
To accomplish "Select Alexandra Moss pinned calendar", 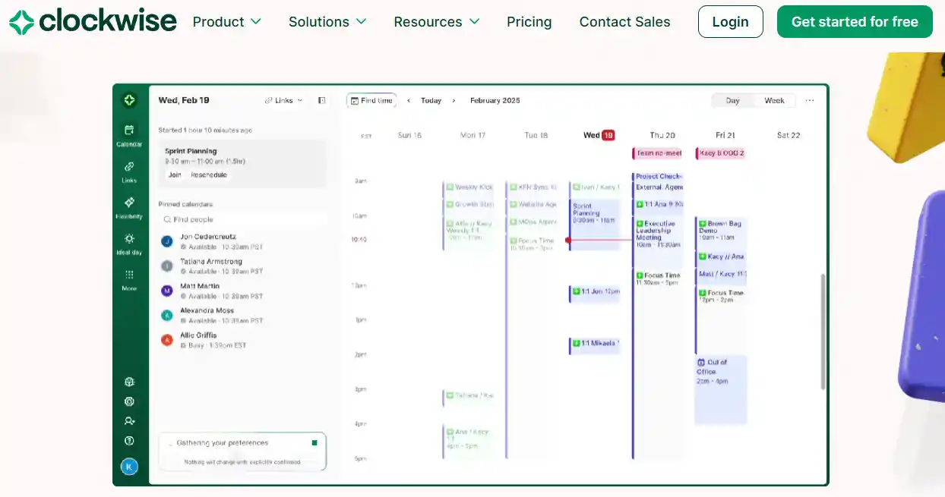I will coord(242,315).
